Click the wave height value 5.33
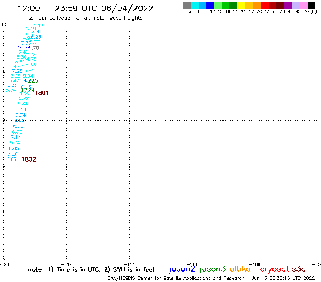 pos(30,65)
